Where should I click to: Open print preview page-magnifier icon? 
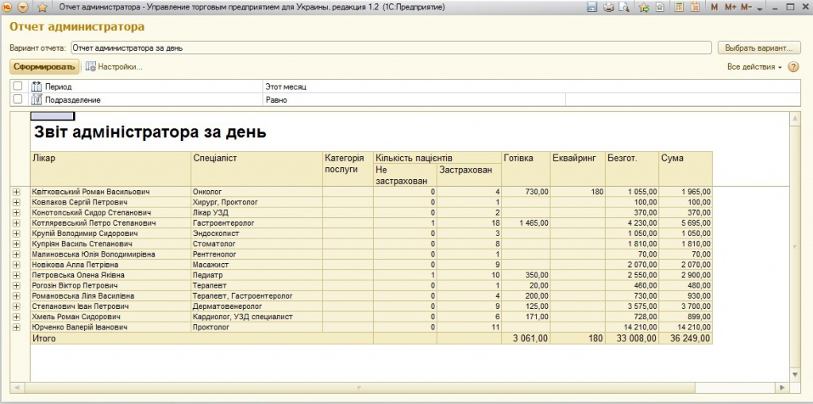pyautogui.click(x=624, y=7)
